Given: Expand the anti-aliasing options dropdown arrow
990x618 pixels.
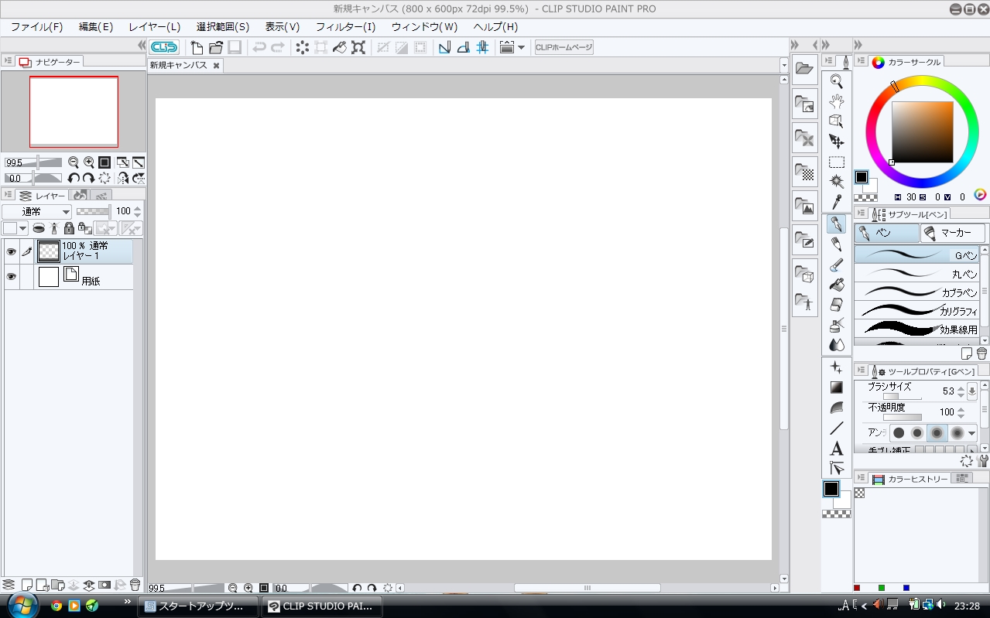Looking at the screenshot, I should coord(972,433).
